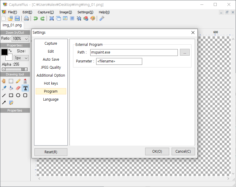Open the JPEG Quality settings section
The height and width of the screenshot is (187, 236).
51,67
